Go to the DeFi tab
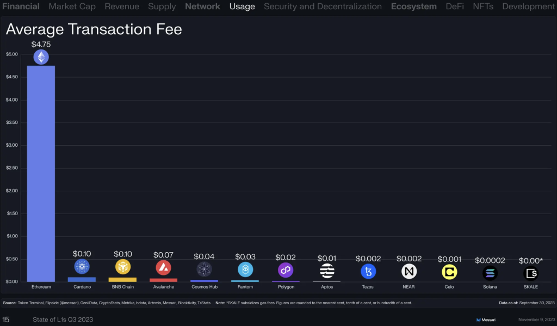The width and height of the screenshot is (557, 326). [x=455, y=7]
